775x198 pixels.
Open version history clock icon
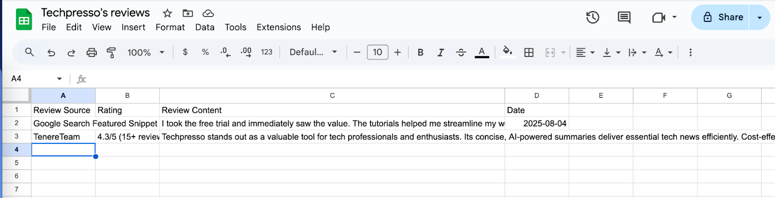coord(592,17)
